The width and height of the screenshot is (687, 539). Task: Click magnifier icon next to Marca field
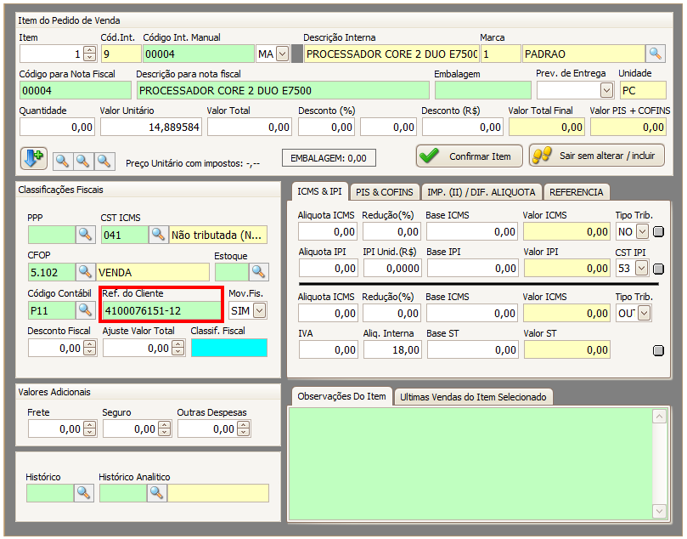[x=655, y=54]
